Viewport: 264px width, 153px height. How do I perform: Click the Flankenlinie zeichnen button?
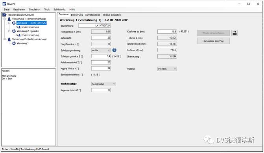coord(213,41)
